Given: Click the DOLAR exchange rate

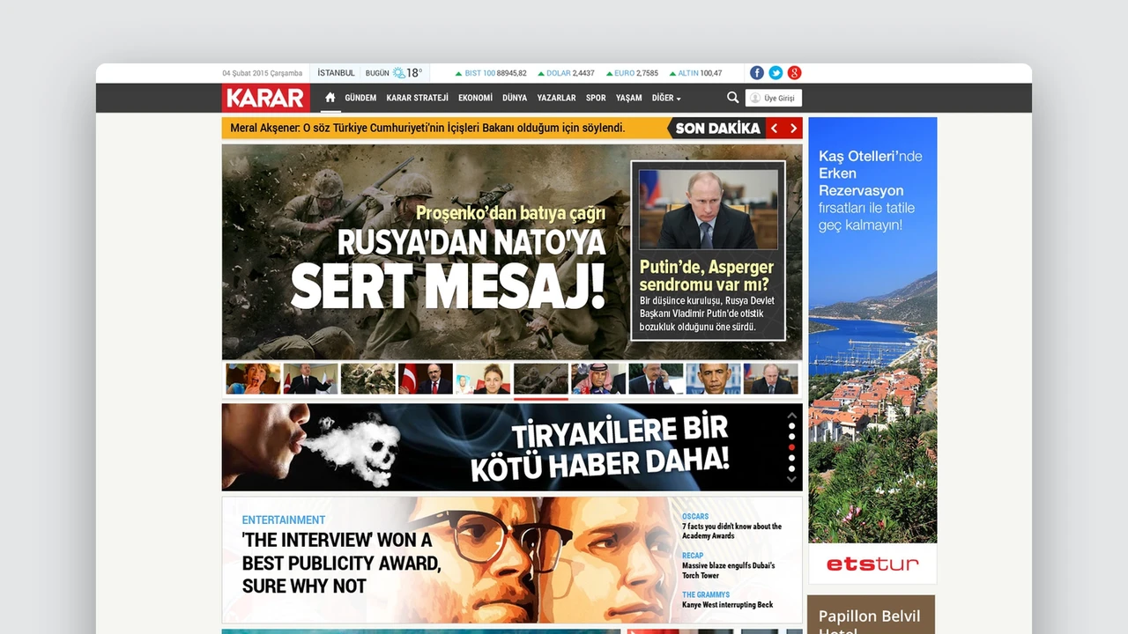Looking at the screenshot, I should [565, 73].
